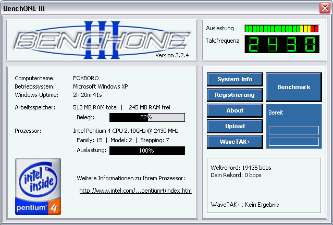This screenshot has width=333, height=225.
Task: Launch WaveTAK+ test
Action: [x=235, y=142]
